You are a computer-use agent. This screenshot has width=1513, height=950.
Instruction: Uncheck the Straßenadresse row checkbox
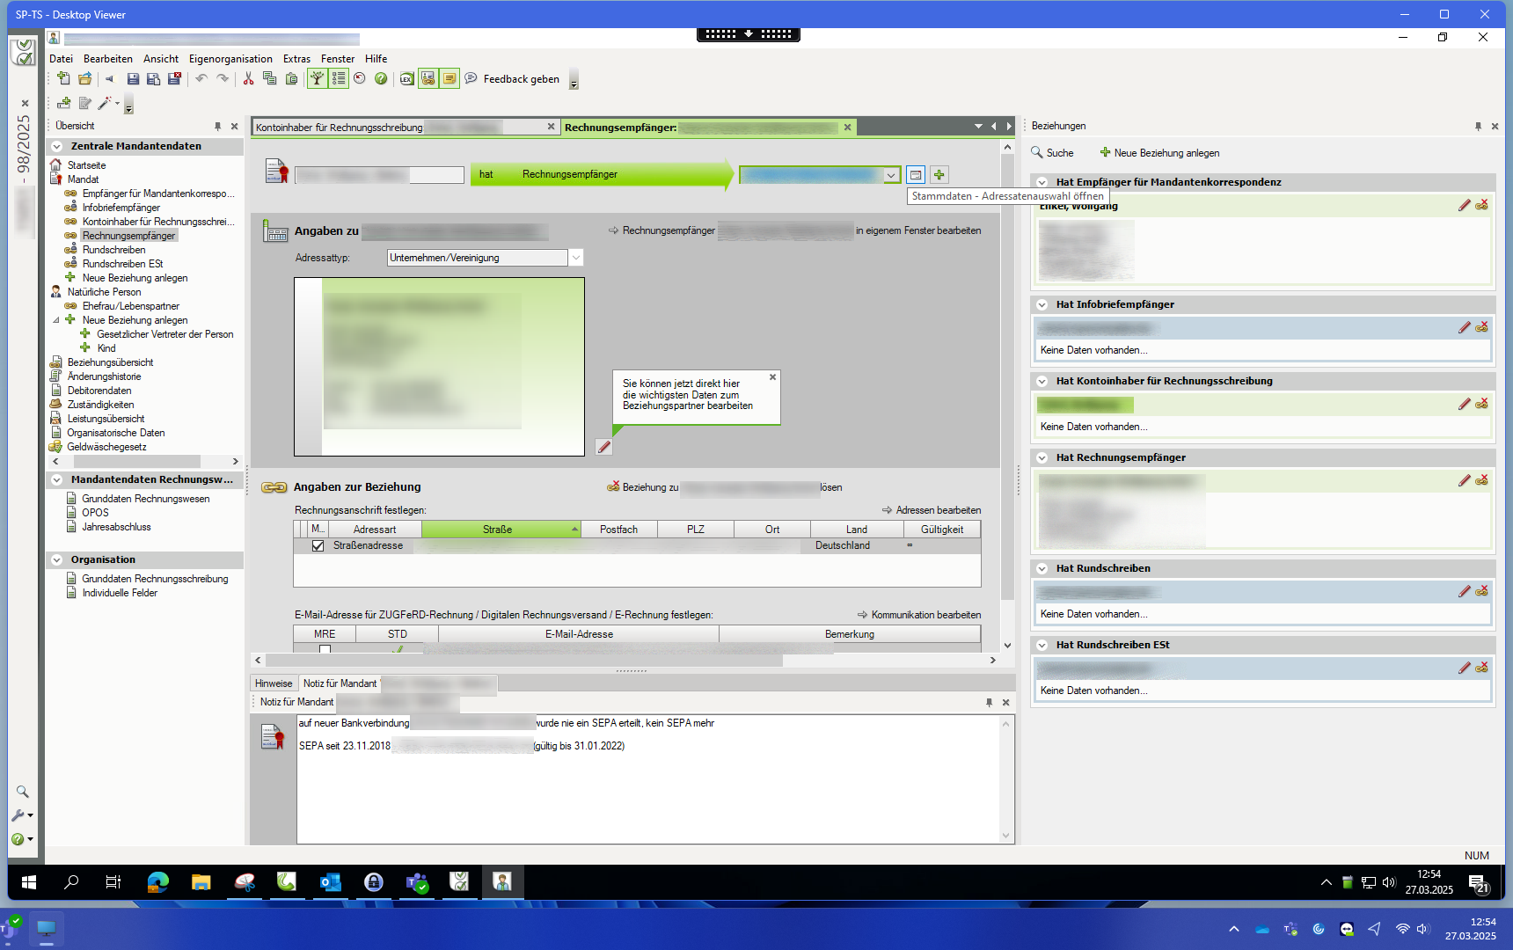click(x=318, y=546)
